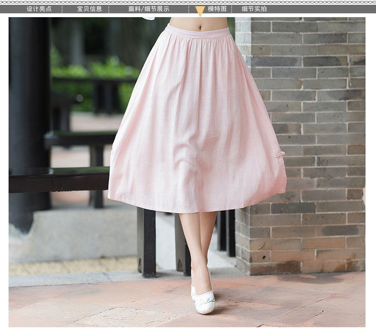The height and width of the screenshot is (332, 376).
Task: Switch to the 宝贝信息 tab
Action: pyautogui.click(x=89, y=9)
